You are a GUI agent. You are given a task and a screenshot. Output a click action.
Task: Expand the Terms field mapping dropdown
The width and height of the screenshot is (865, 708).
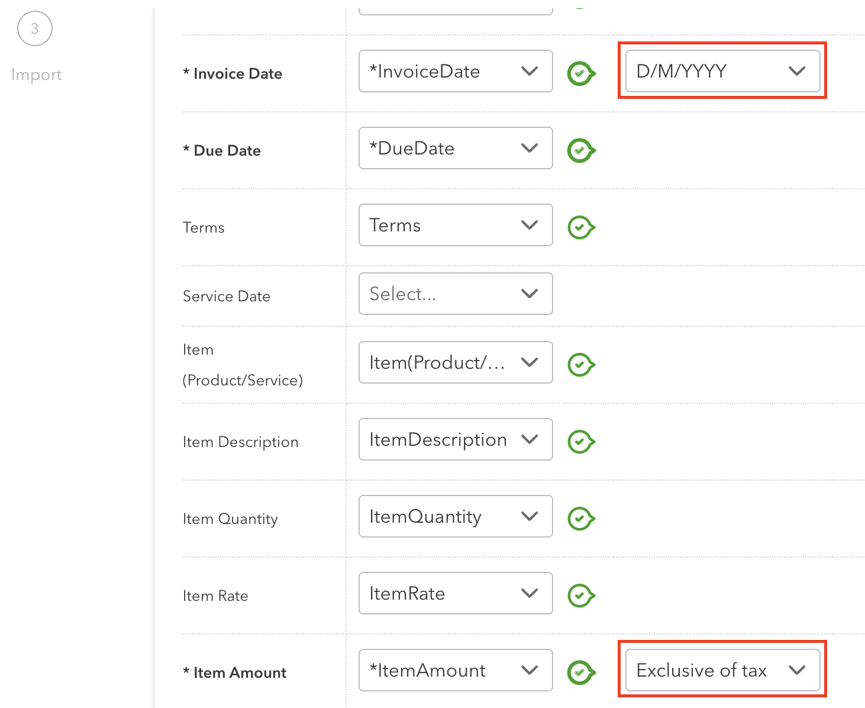pos(455,225)
